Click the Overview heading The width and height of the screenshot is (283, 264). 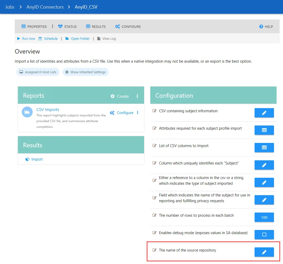pyautogui.click(x=27, y=51)
